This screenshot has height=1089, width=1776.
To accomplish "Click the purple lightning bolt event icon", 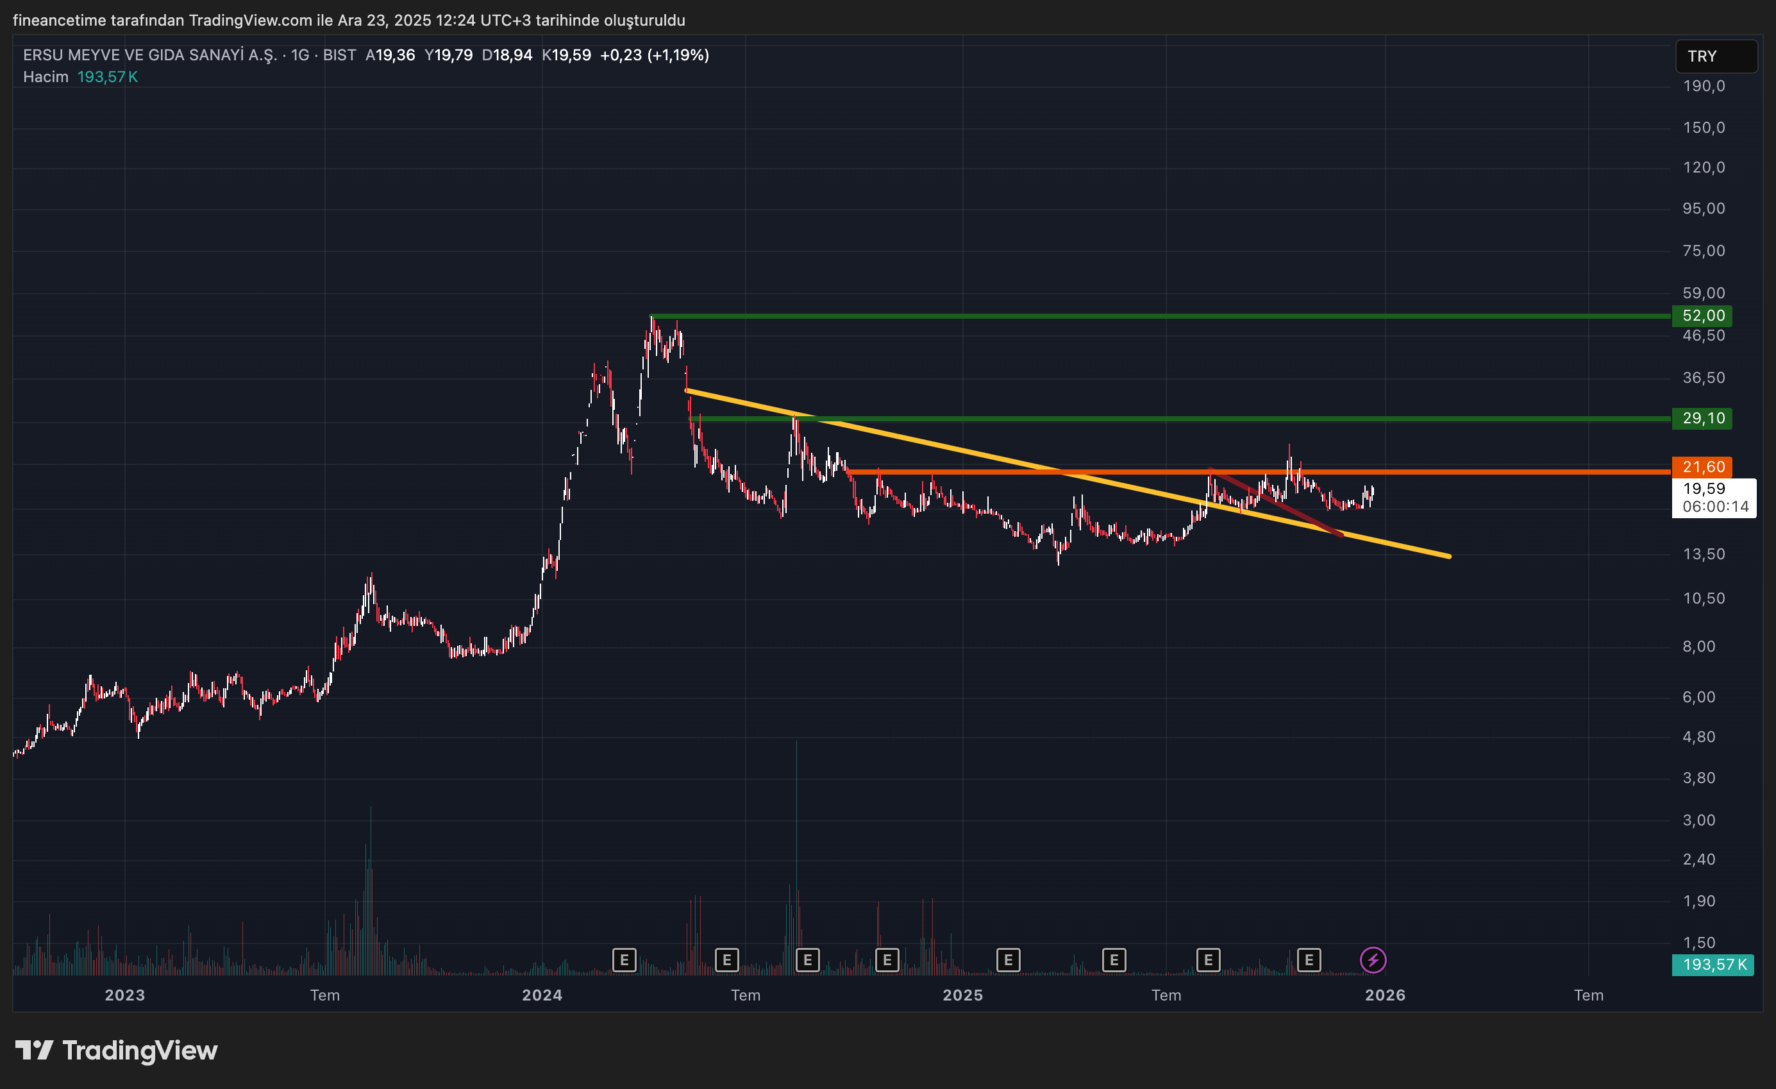I will click(1372, 960).
